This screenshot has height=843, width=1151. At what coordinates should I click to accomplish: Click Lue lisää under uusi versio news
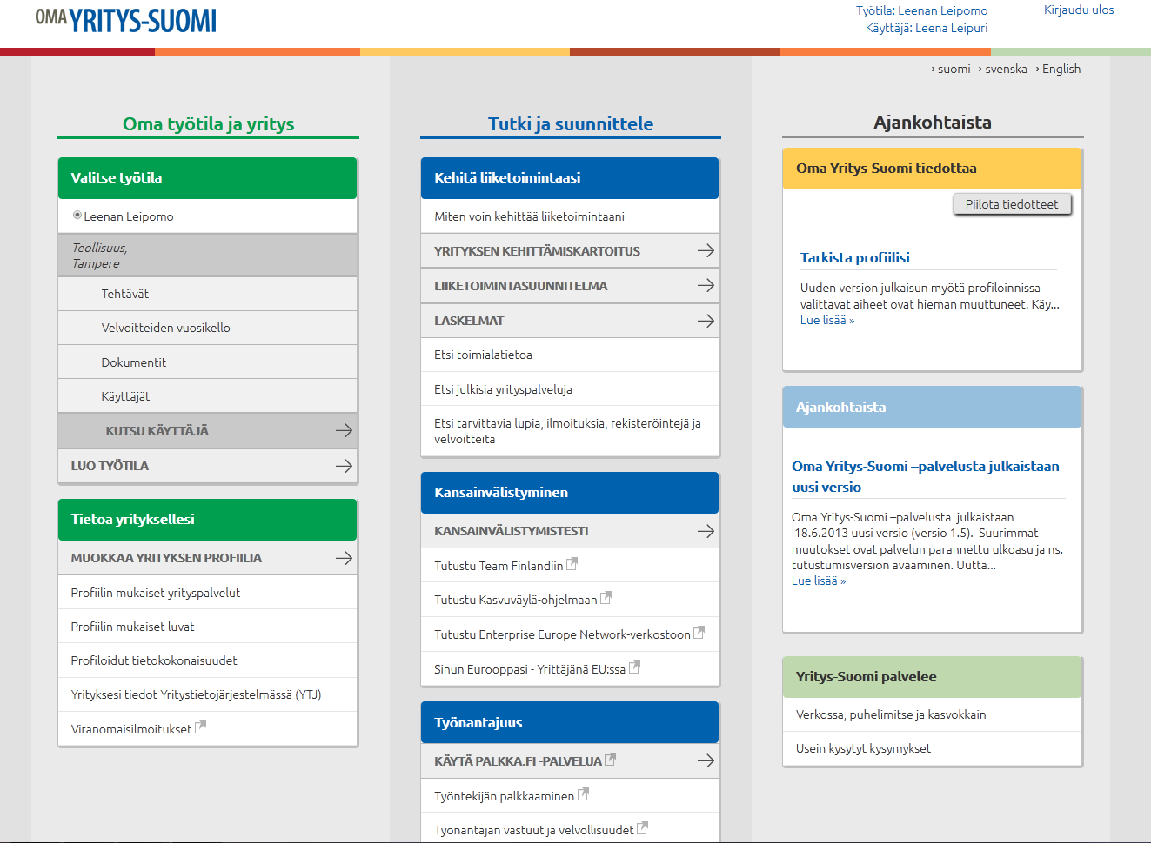[819, 581]
